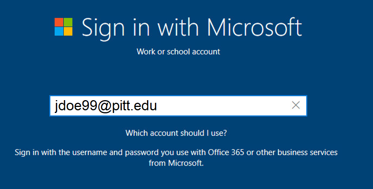373x189 pixels.
Task: Click the "pitt.edu" domain in the email field
Action: [135, 106]
